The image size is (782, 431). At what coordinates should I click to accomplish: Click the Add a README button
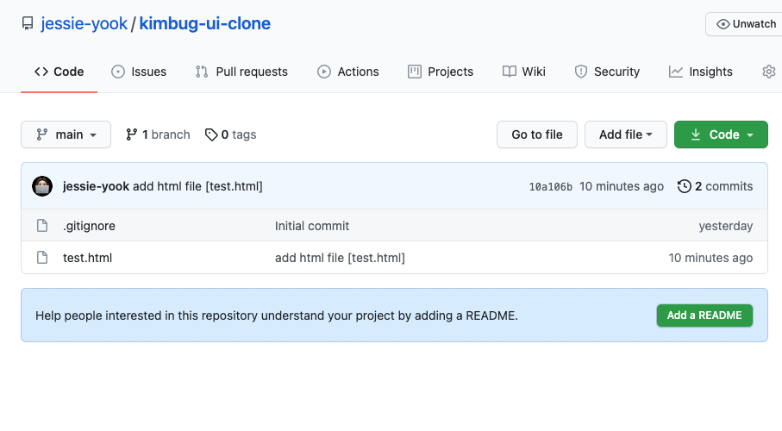(x=704, y=315)
